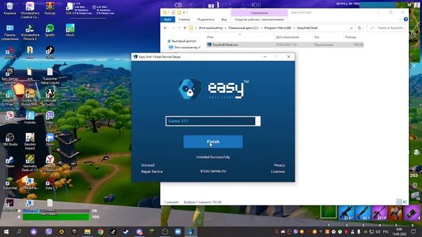Open the Поделиться ribbon tab
The width and height of the screenshot is (422, 237).
(x=206, y=19)
